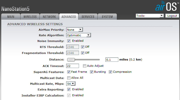
Task: Uncheck RTS Threshold Off checkbox
Action: tap(82, 47)
